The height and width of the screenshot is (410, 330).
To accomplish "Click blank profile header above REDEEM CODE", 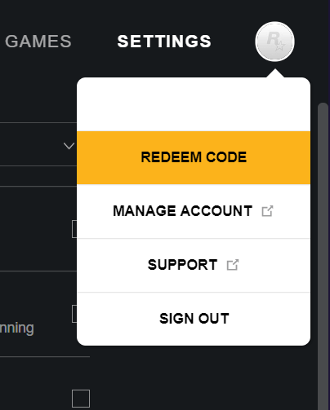I will point(194,104).
